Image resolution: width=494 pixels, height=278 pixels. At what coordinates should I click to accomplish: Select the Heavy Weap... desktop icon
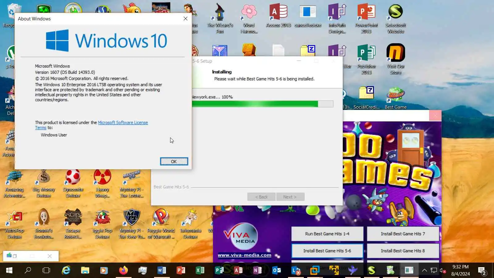(102, 183)
